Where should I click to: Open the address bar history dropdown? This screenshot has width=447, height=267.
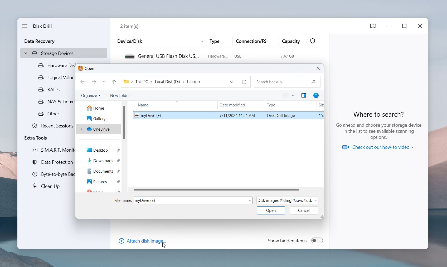click(x=231, y=82)
